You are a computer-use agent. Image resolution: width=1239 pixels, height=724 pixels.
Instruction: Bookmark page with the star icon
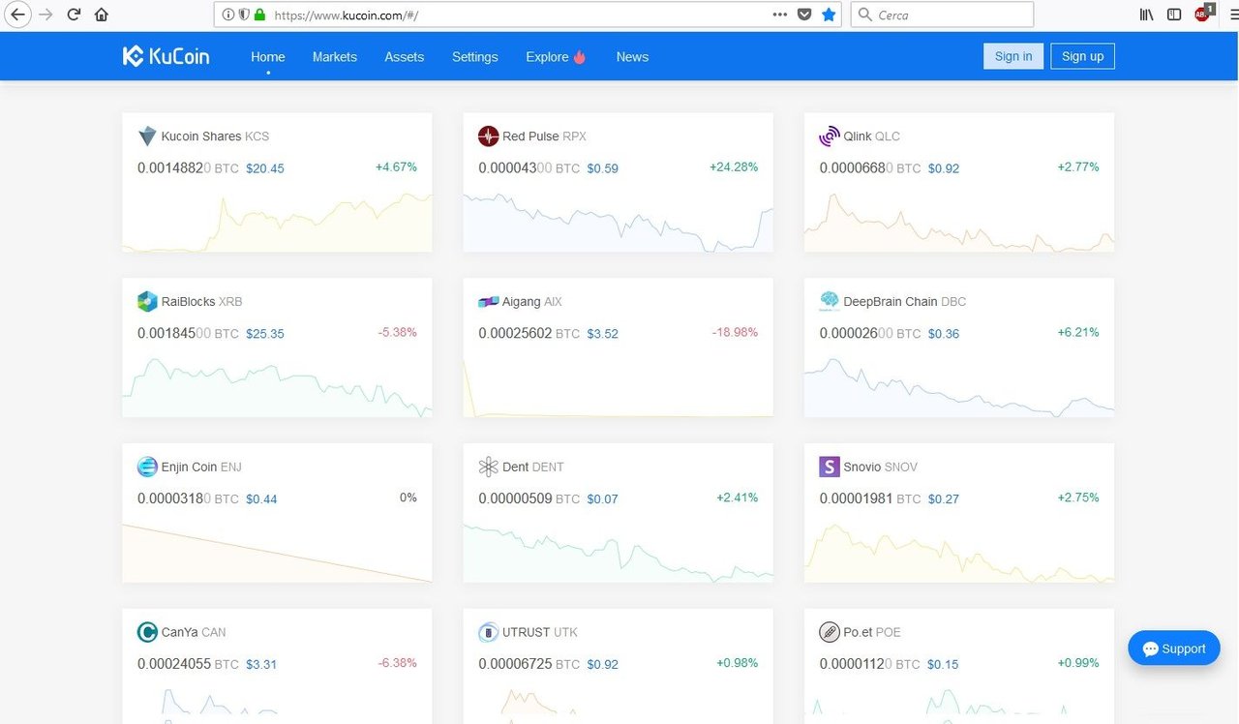tap(829, 15)
